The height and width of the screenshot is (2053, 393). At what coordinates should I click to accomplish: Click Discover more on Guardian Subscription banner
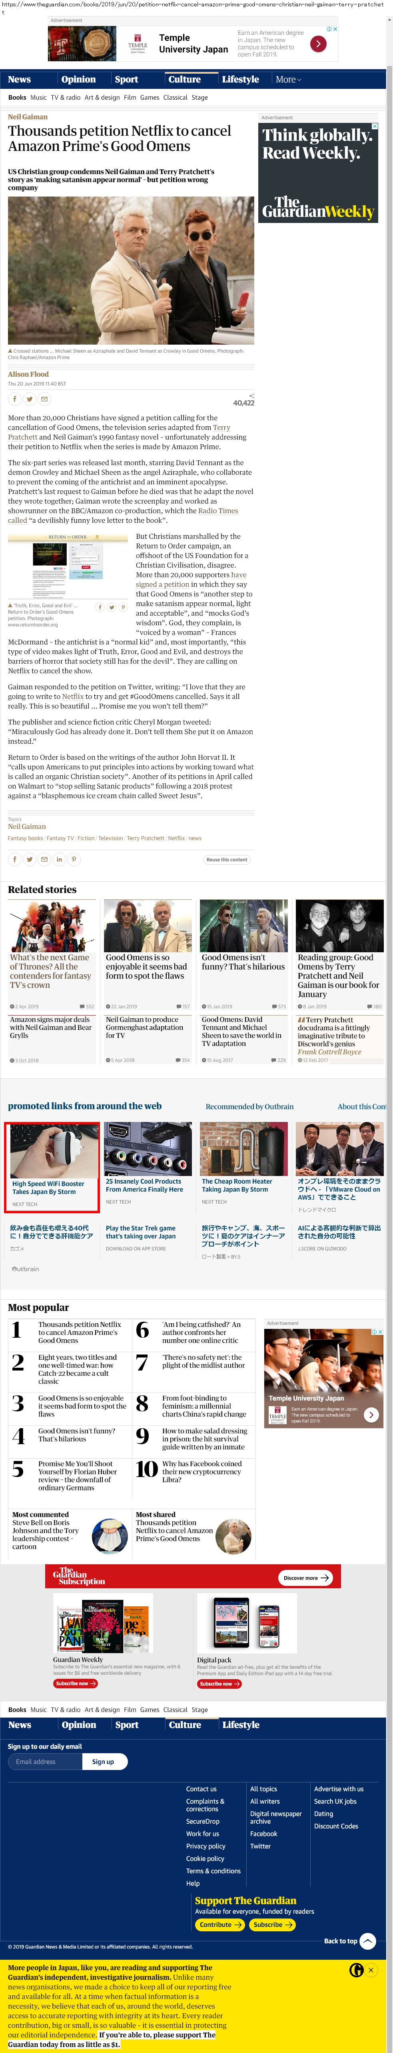click(305, 1577)
